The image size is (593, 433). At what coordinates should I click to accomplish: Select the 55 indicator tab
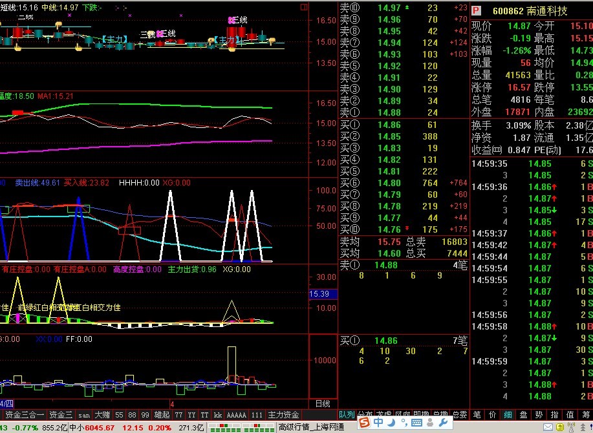(x=119, y=415)
